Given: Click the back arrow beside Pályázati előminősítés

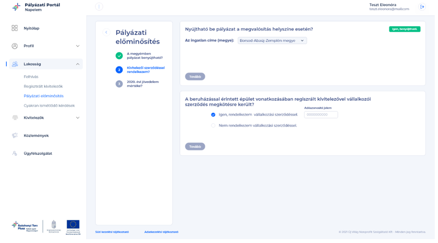Looking at the screenshot, I should pyautogui.click(x=106, y=32).
